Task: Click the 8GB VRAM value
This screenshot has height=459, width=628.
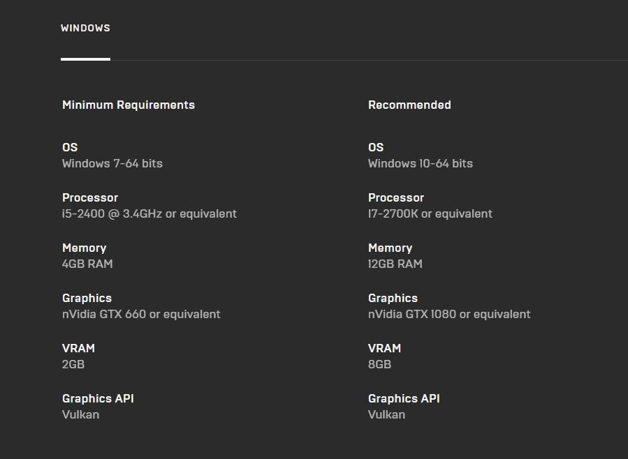Action: (379, 364)
